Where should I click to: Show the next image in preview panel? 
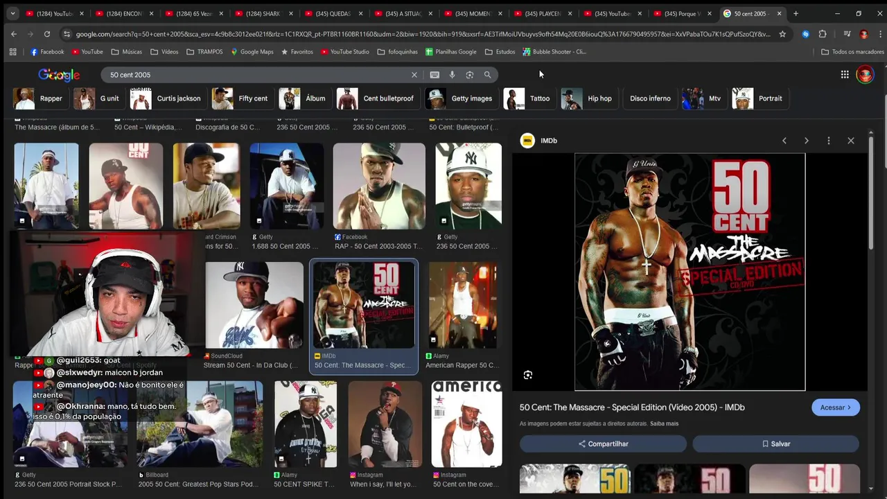(807, 141)
